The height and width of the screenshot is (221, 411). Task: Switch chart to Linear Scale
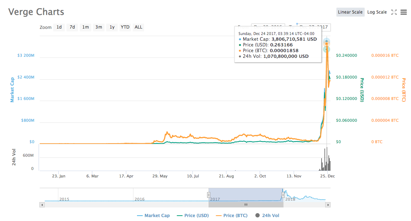coord(350,12)
